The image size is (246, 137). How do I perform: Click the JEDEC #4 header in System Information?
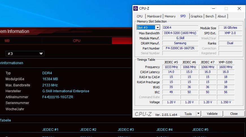tap(164, 130)
